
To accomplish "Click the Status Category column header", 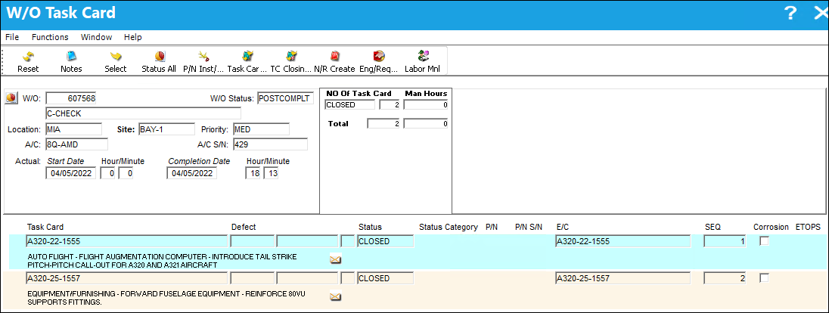I will pos(449,227).
